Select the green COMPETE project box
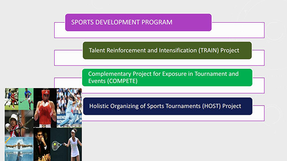The width and height of the screenshot is (287, 161). [167, 77]
